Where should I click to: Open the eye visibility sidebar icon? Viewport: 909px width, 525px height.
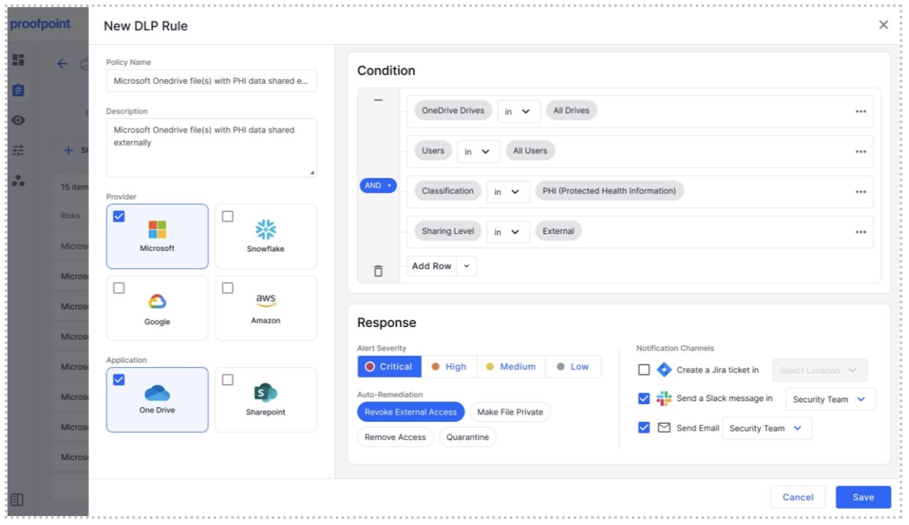click(x=18, y=120)
